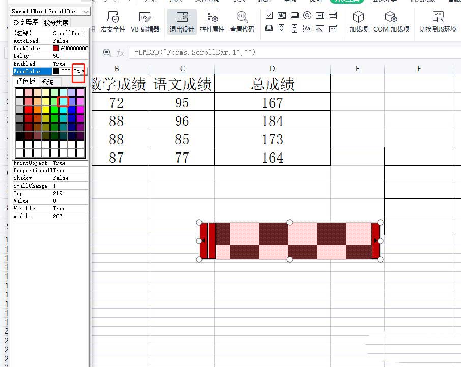The height and width of the screenshot is (367, 461).
Task: Select column F header
Action: point(419,69)
